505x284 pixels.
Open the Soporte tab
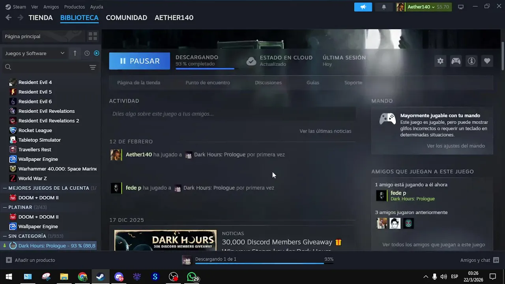pos(353,82)
